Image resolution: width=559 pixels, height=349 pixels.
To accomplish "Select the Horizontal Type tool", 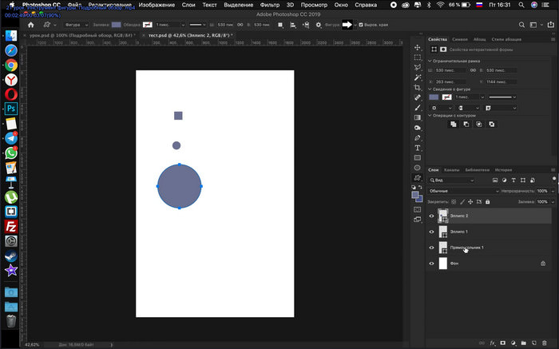I will [x=418, y=148].
